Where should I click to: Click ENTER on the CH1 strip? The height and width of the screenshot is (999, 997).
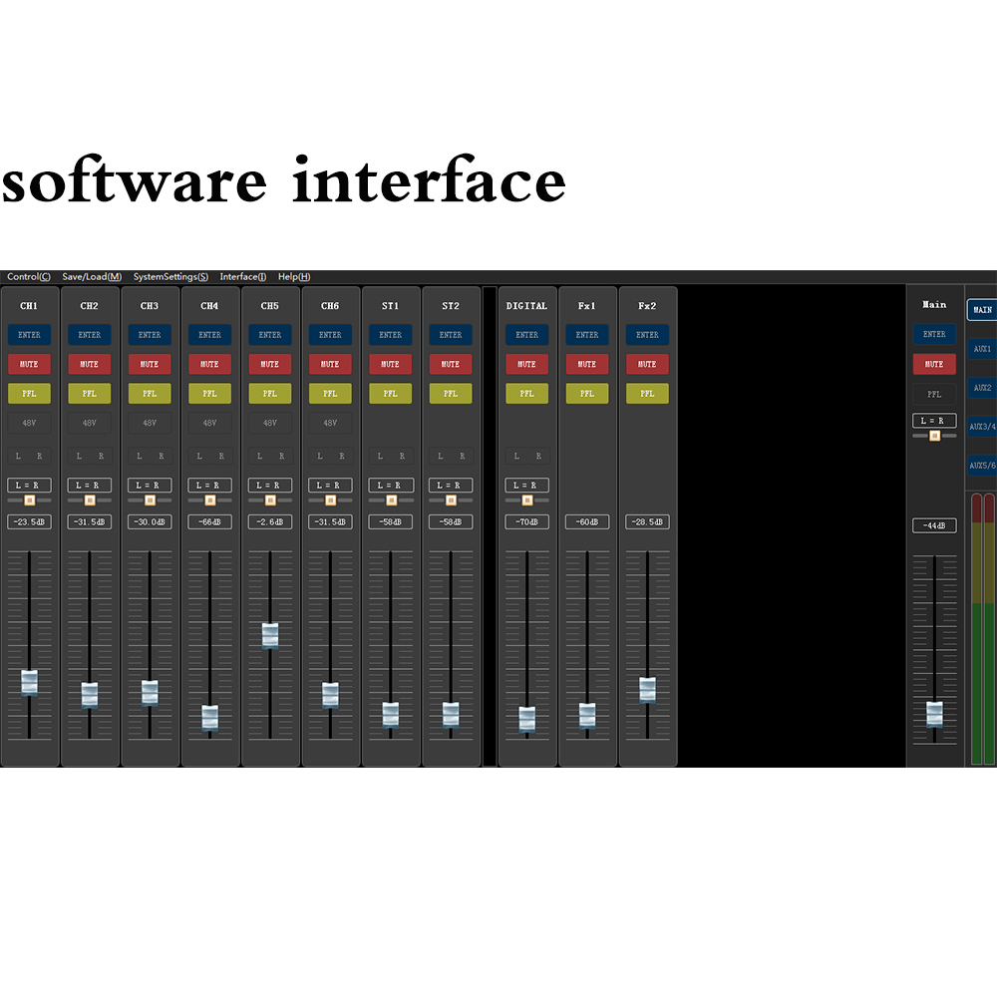point(29,335)
